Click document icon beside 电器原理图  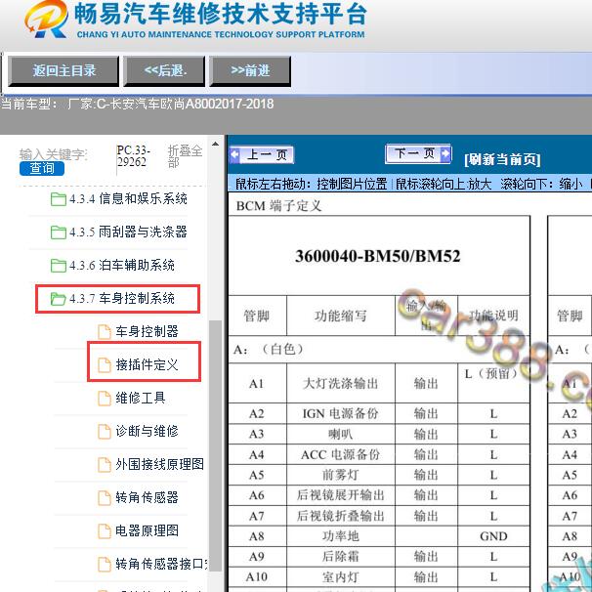pyautogui.click(x=105, y=530)
